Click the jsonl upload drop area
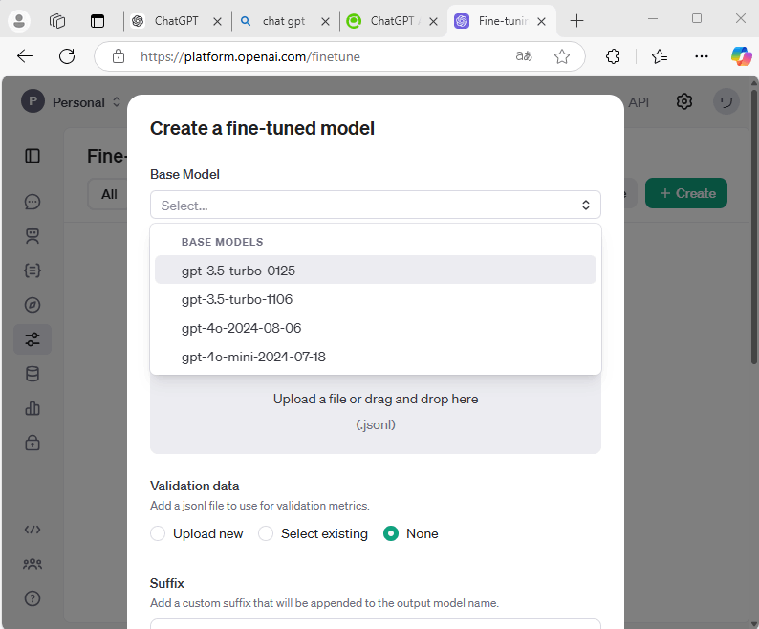 pyautogui.click(x=376, y=414)
